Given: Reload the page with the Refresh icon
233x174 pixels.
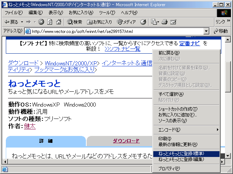Looking at the screenshot, I should pyautogui.click(x=50, y=22).
